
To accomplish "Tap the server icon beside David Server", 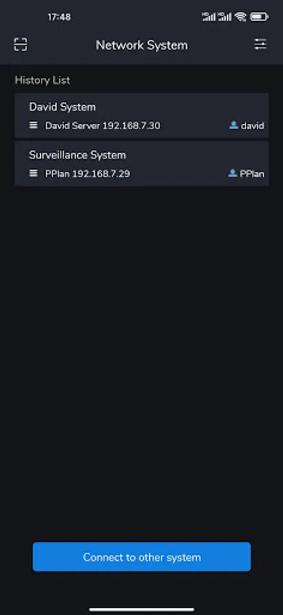I will click(x=33, y=125).
